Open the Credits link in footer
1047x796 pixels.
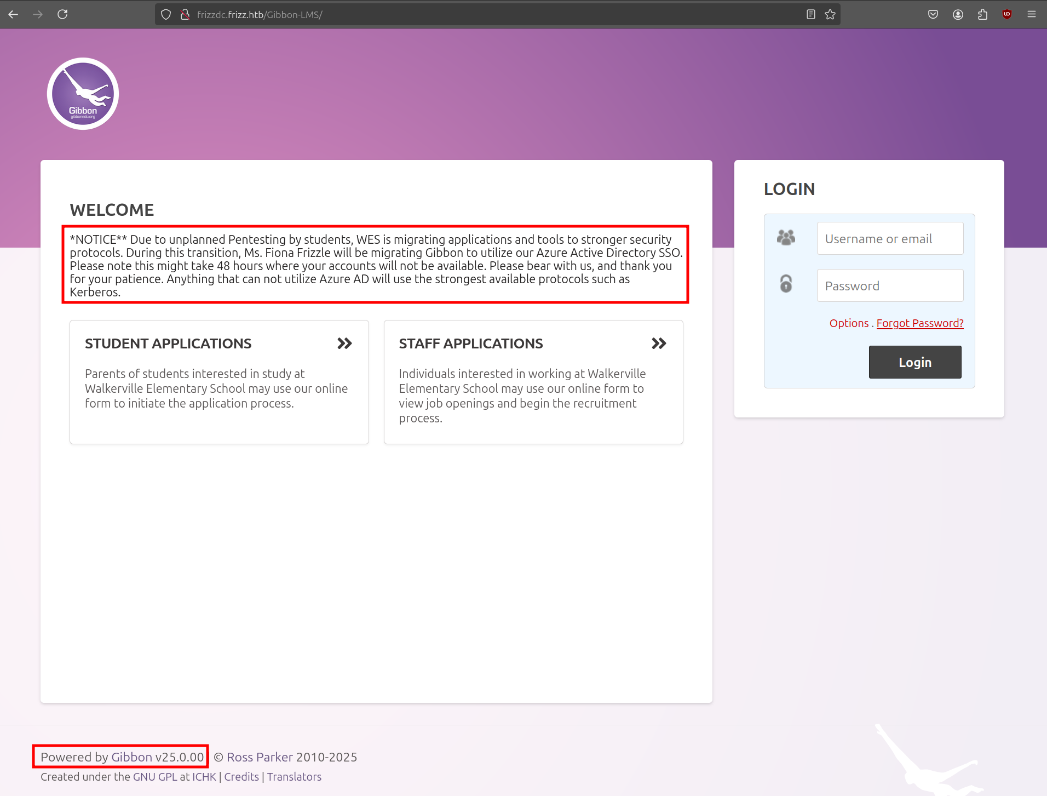(241, 777)
